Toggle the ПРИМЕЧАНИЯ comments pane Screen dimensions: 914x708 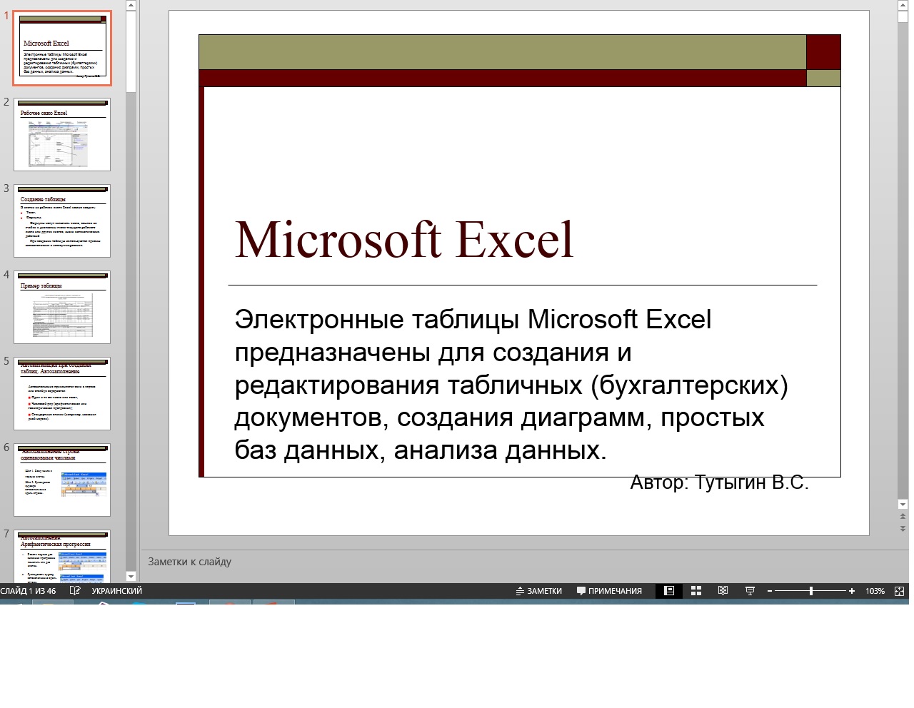pos(609,591)
